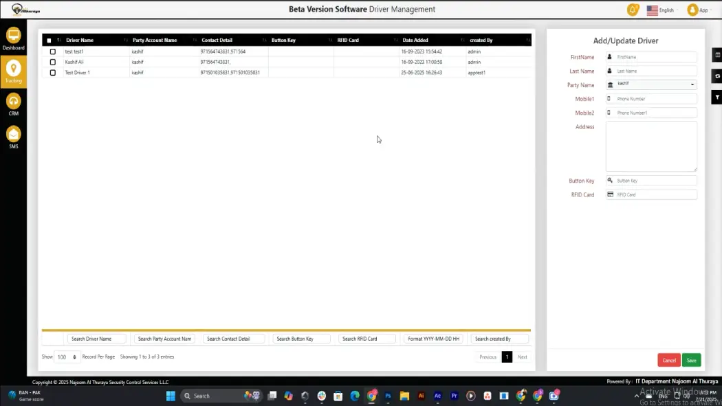This screenshot has height=406, width=722.
Task: Click the Search Party Account Name filter
Action: pyautogui.click(x=164, y=339)
